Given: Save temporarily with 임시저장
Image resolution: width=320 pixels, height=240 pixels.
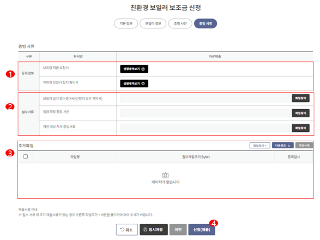Looking at the screenshot, I should 154,230.
